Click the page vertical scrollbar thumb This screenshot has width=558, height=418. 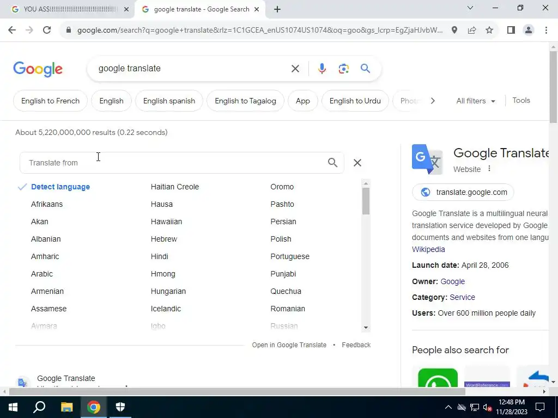553,87
